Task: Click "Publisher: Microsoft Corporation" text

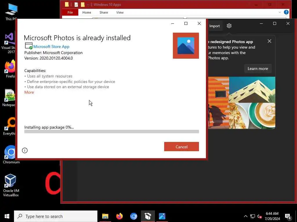Action: coord(53,53)
